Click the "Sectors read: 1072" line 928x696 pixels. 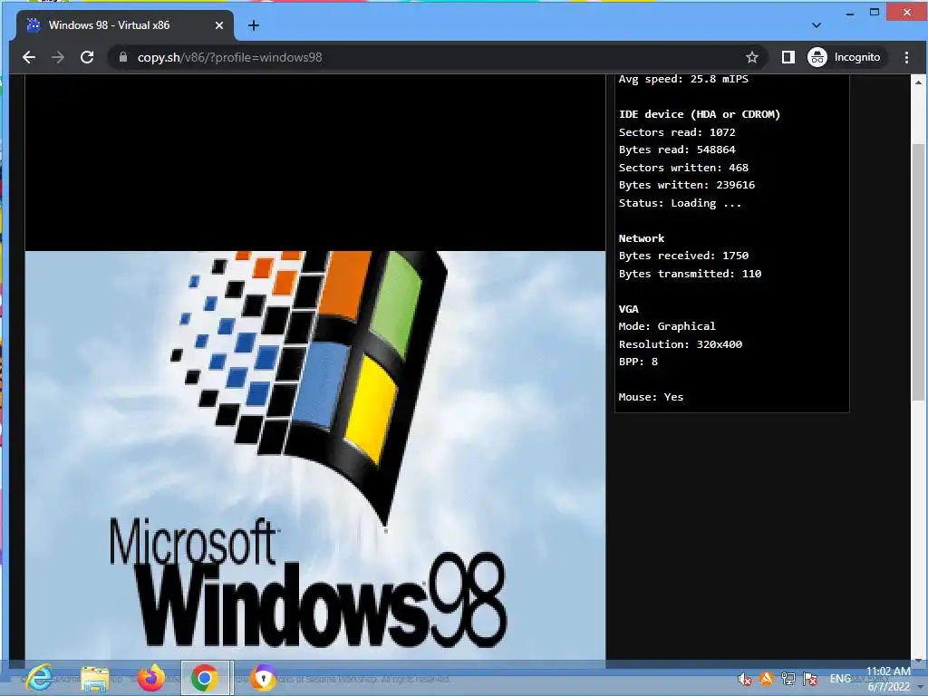677,132
